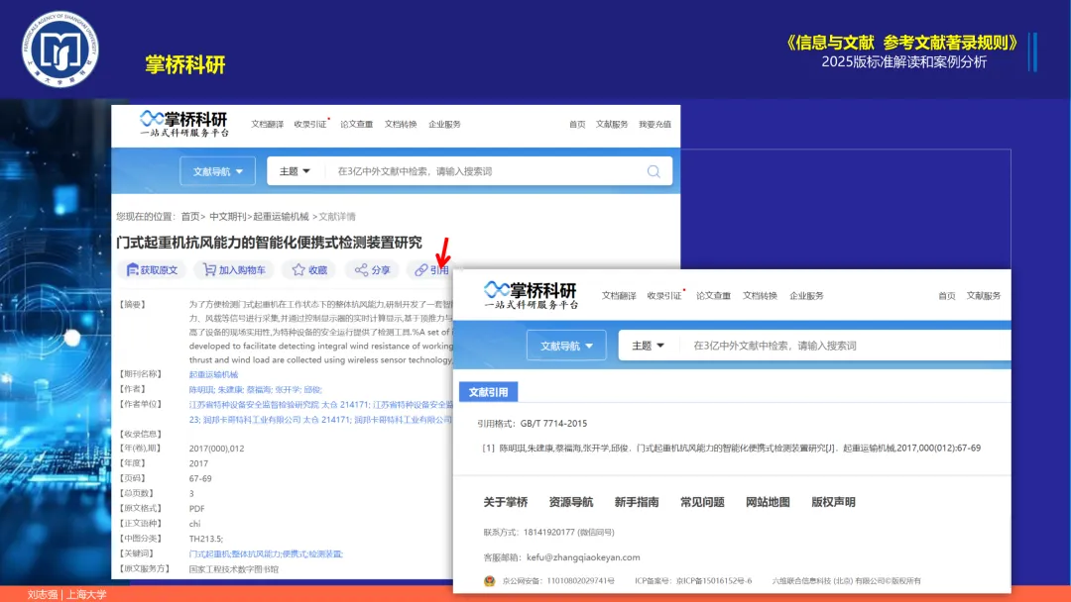Click keyword link 门式起重机
1071x602 pixels.
(x=209, y=554)
